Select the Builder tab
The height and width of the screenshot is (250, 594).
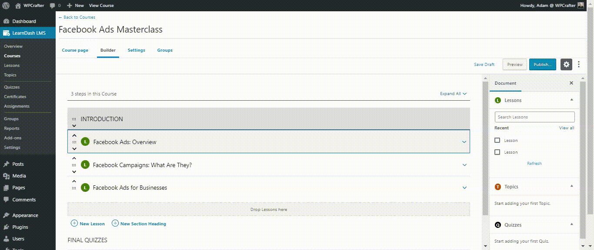tap(108, 50)
